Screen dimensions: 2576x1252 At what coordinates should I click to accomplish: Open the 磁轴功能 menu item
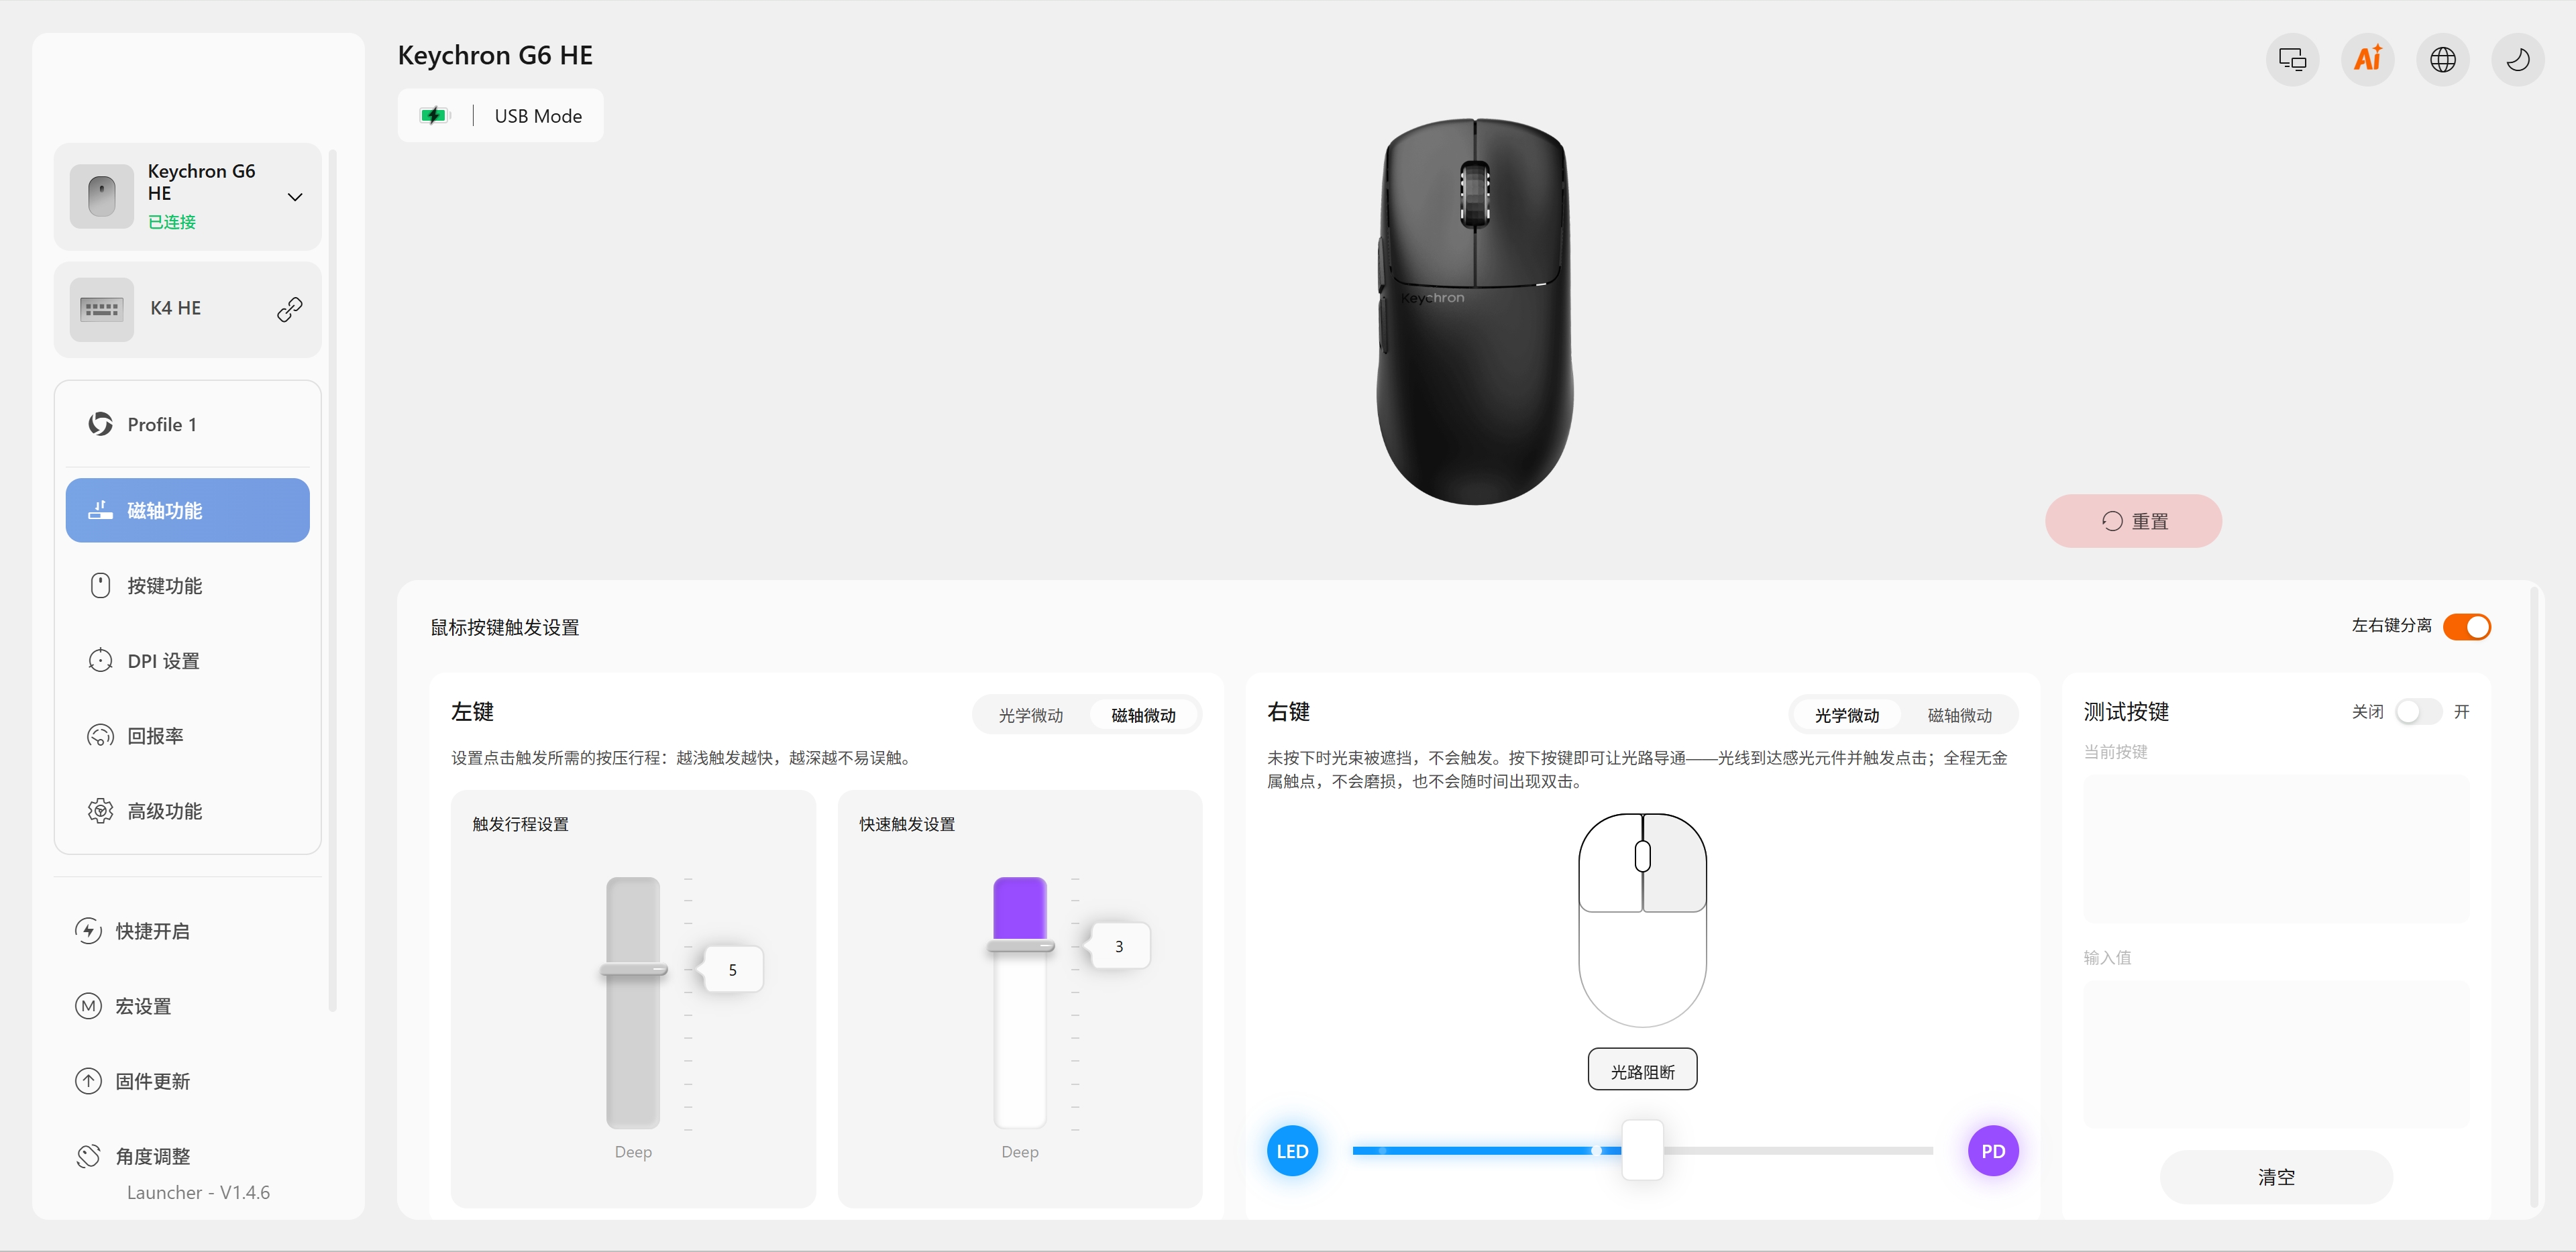click(188, 511)
